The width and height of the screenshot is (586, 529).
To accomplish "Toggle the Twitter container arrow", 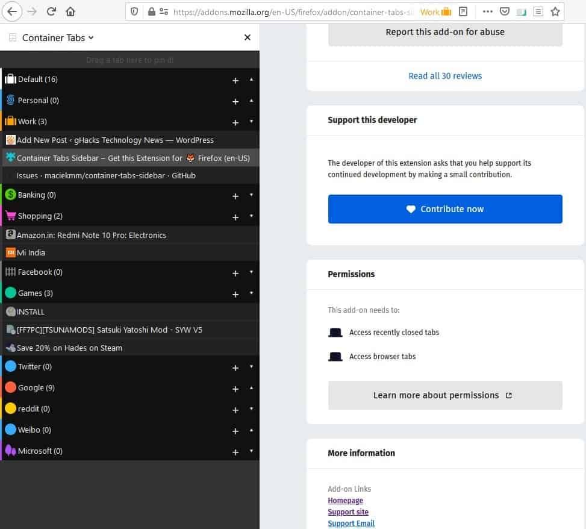I will [x=252, y=366].
